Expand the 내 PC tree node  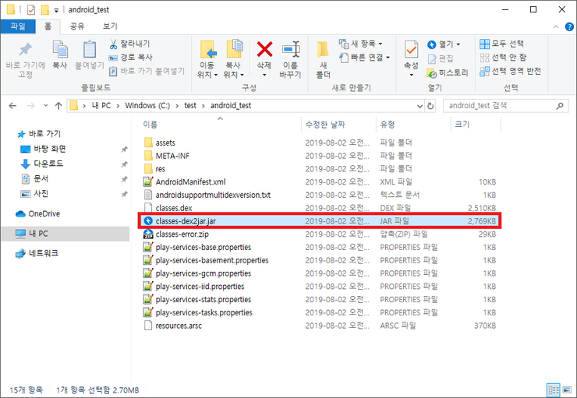pos(9,234)
